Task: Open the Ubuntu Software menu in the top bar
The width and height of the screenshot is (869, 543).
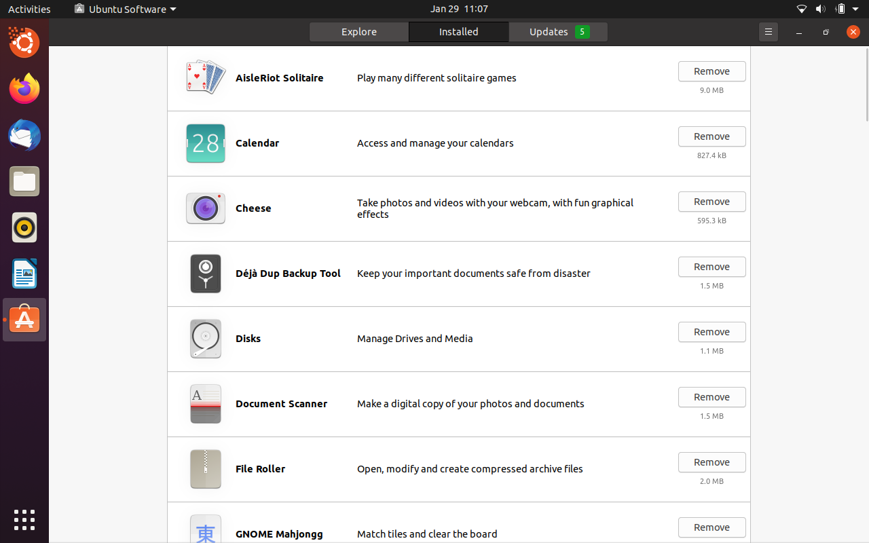Action: click(124, 9)
